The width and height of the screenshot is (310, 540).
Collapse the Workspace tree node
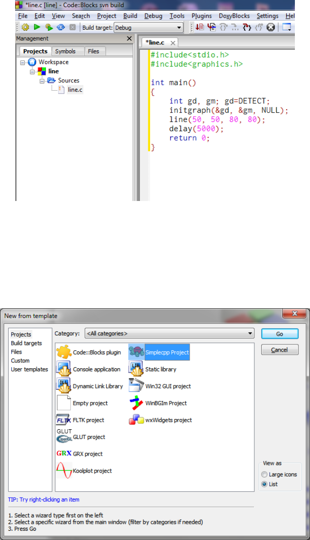pyautogui.click(x=23, y=62)
